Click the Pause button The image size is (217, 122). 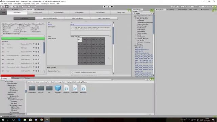pos(108,7)
